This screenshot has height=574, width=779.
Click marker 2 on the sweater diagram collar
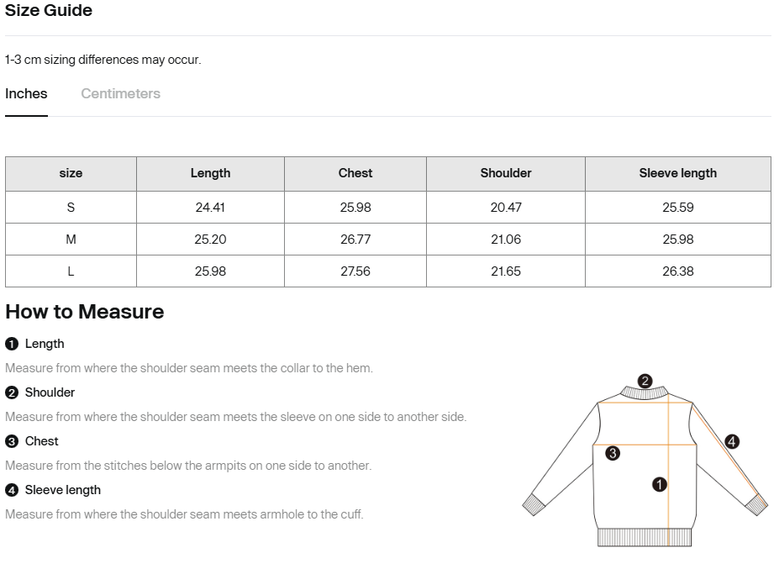point(645,381)
